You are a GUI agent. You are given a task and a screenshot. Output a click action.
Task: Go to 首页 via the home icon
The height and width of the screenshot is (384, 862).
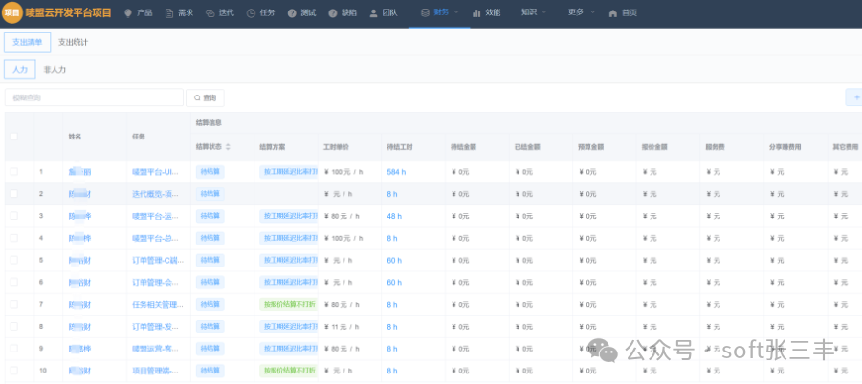(x=613, y=13)
